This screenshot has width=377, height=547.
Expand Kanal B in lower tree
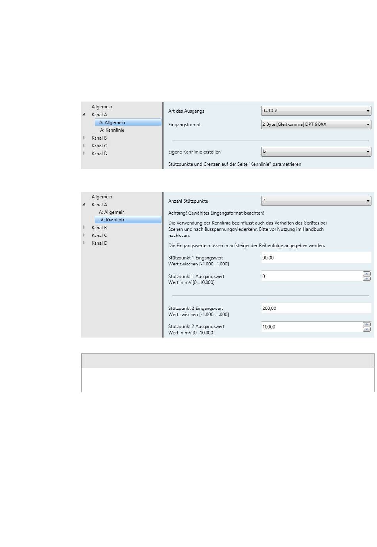84,228
